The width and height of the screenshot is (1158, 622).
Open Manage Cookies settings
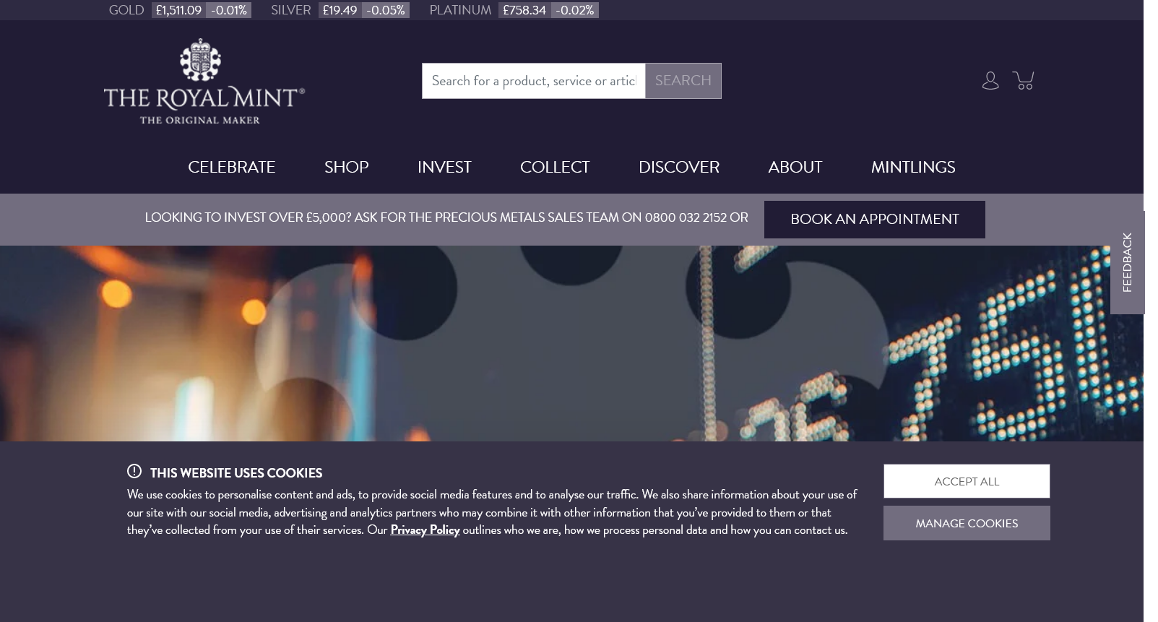pyautogui.click(x=966, y=523)
